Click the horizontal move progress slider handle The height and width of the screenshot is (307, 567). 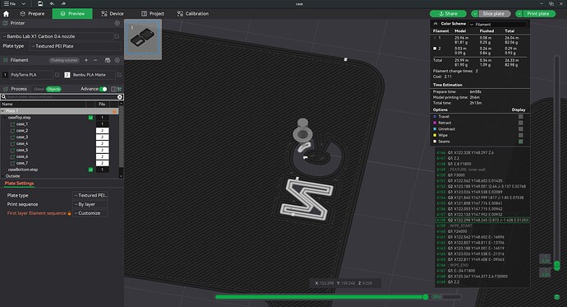[x=426, y=297]
